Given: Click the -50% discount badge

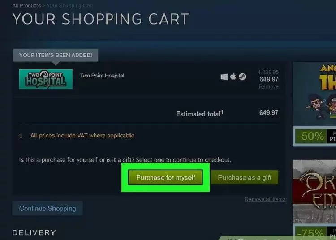Looking at the screenshot, I should pyautogui.click(x=310, y=136).
